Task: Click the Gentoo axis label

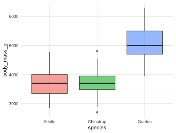Action: point(145,122)
